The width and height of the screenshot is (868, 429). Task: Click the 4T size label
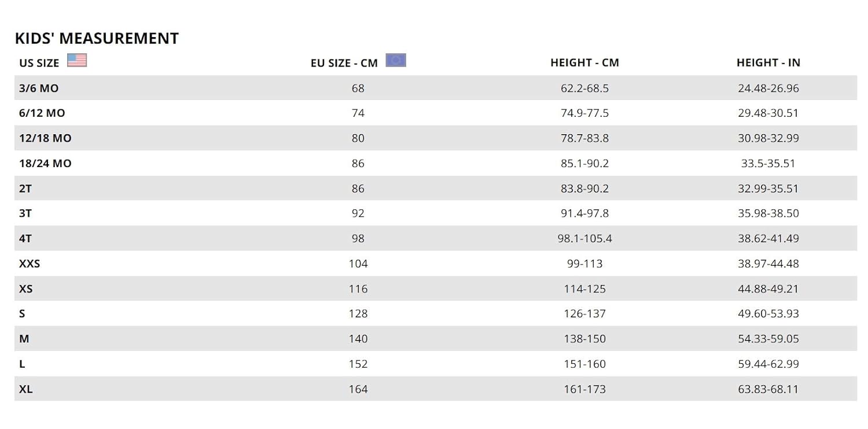click(25, 238)
